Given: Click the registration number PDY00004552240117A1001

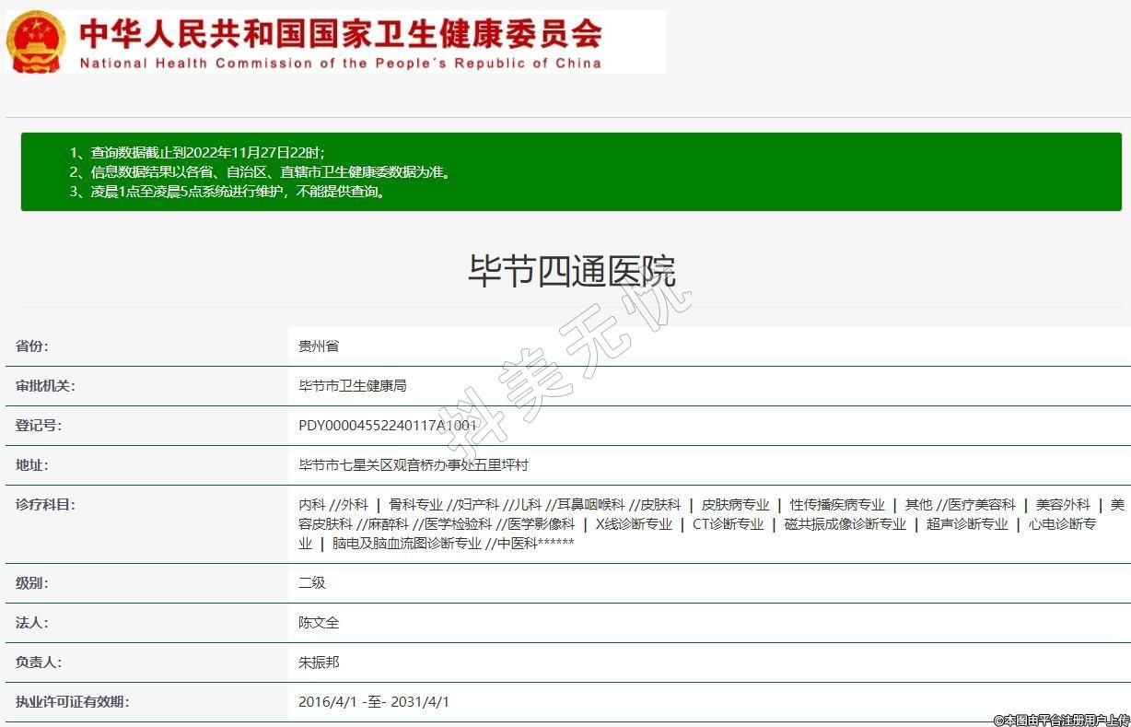Looking at the screenshot, I should click(388, 426).
